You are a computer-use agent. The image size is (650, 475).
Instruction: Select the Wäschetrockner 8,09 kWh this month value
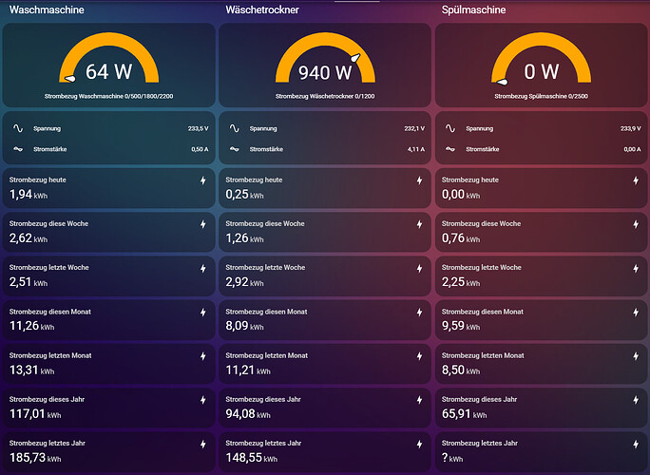(x=244, y=326)
